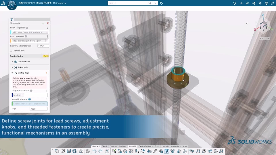Expand the Distance<7> mate

tap(12, 67)
